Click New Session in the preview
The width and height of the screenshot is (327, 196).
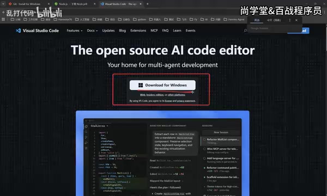point(221,132)
